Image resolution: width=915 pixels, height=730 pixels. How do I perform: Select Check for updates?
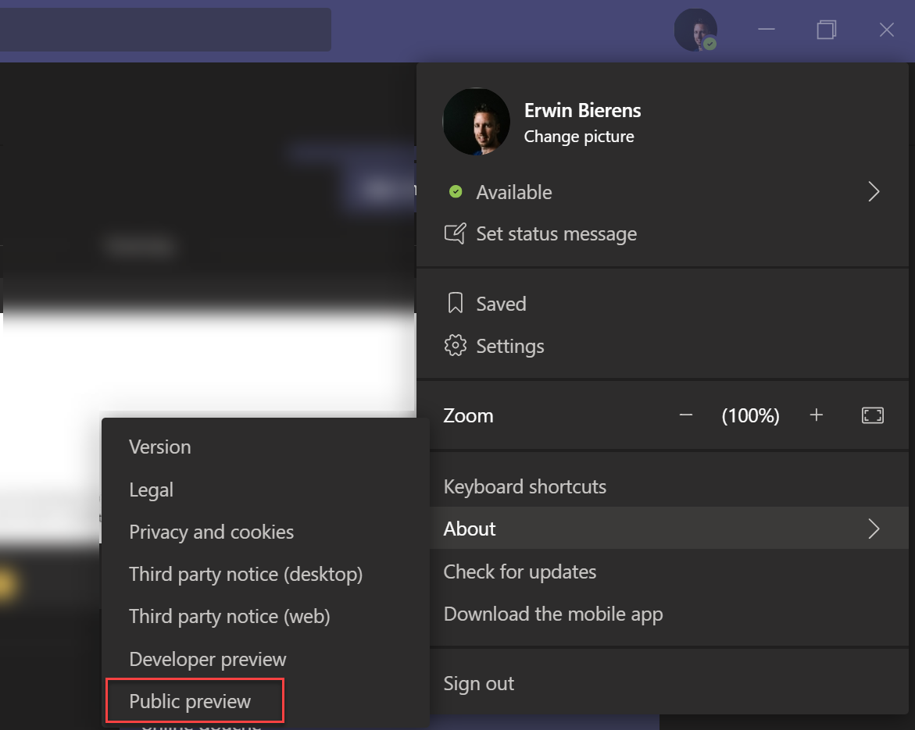pyautogui.click(x=520, y=572)
